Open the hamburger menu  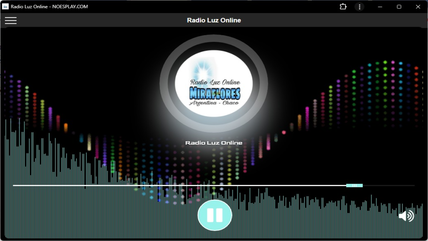(x=11, y=20)
